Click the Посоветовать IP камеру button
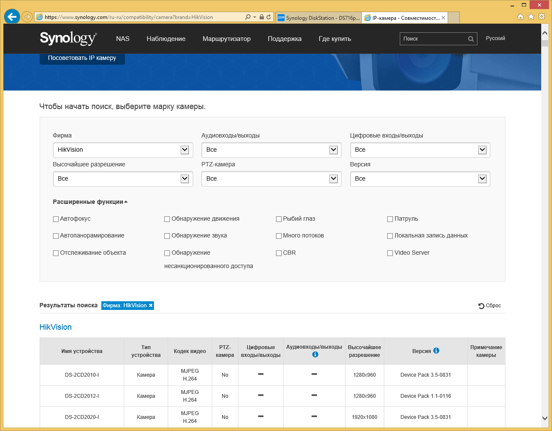 tap(82, 58)
